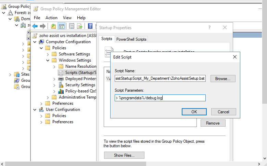Expand the Name Resolution Policy node

click(54, 66)
